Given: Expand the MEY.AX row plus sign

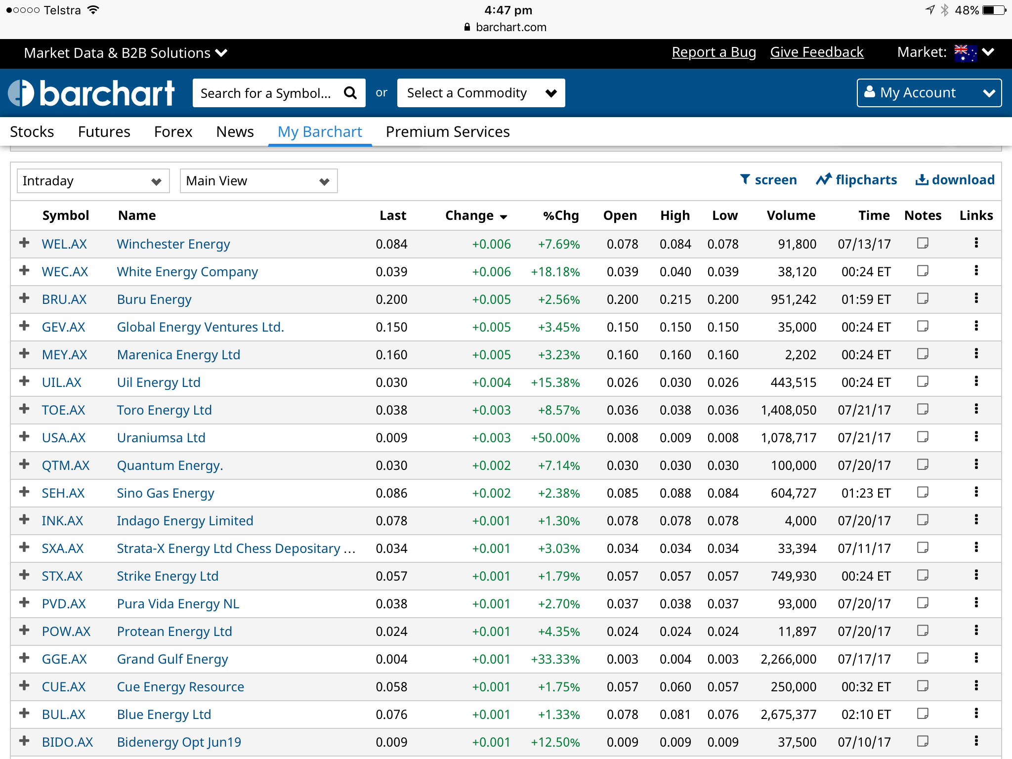Looking at the screenshot, I should (x=24, y=353).
